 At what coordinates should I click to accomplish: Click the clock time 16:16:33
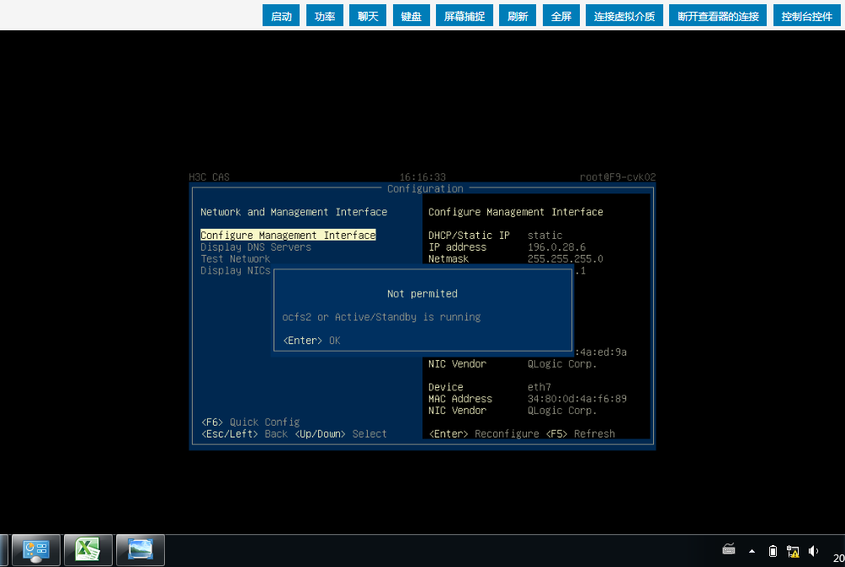click(422, 178)
